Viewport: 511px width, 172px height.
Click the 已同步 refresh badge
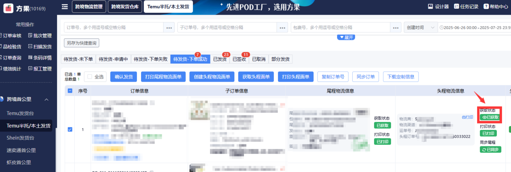(x=490, y=150)
